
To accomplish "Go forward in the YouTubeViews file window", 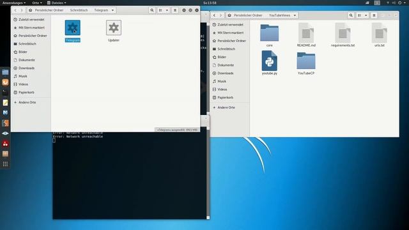I will [220, 15].
